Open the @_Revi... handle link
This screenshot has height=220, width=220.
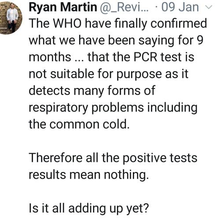pyautogui.click(x=124, y=7)
